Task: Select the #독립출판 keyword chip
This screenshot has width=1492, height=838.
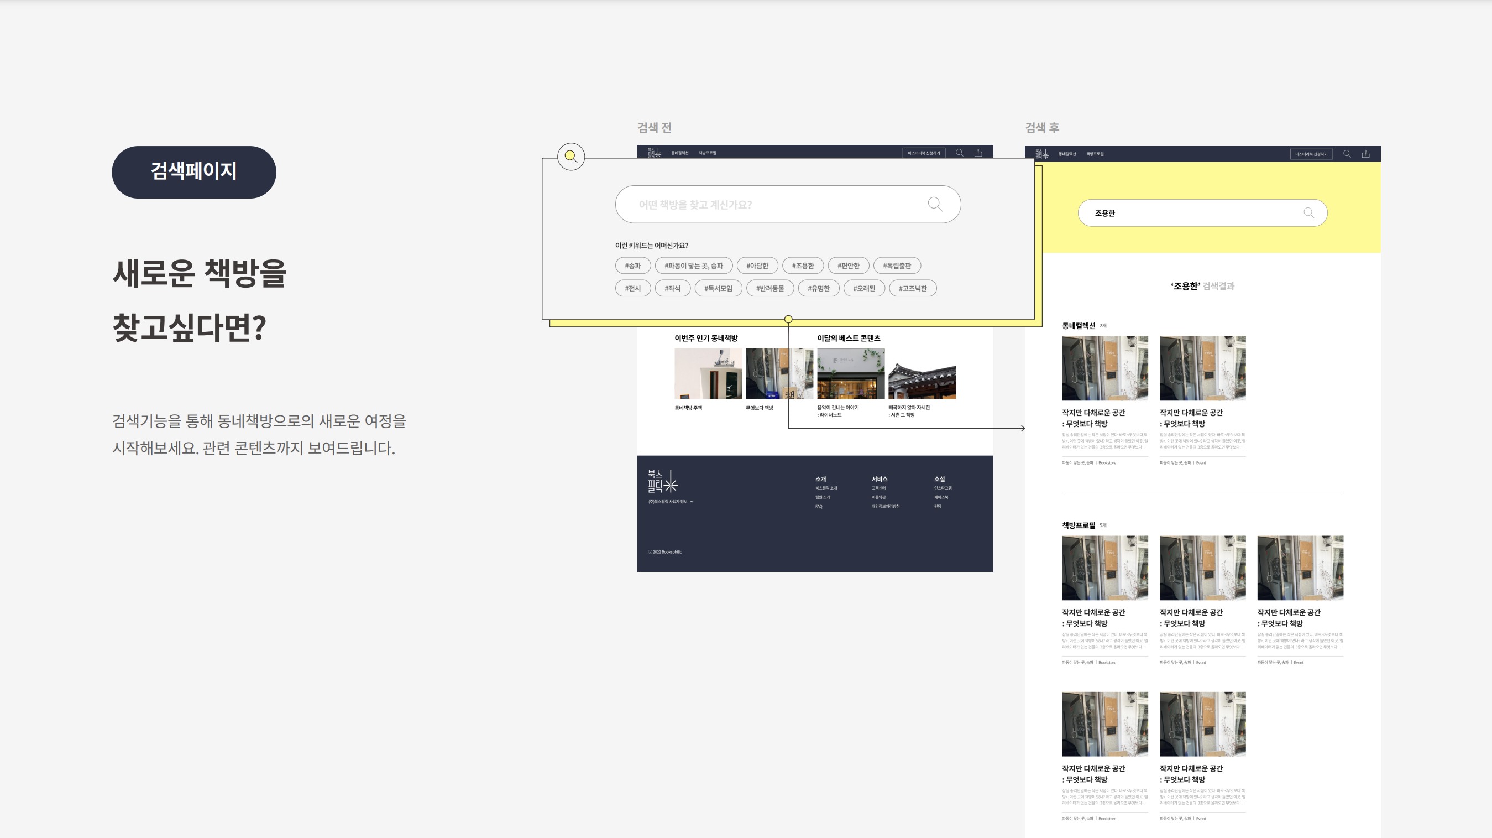Action: [897, 266]
